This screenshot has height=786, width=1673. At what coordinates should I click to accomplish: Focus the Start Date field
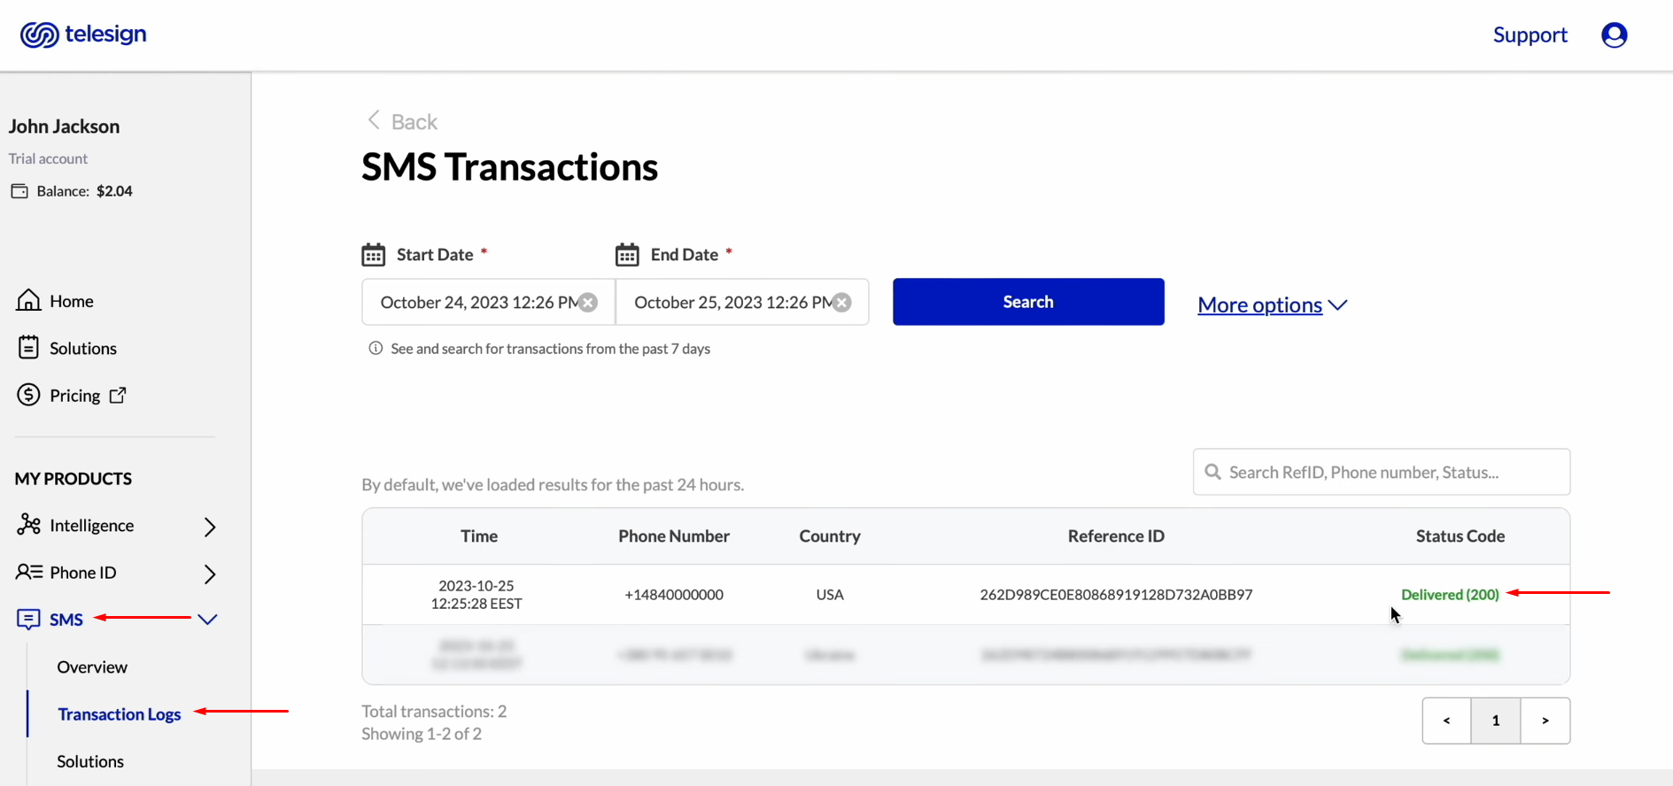pyautogui.click(x=488, y=302)
